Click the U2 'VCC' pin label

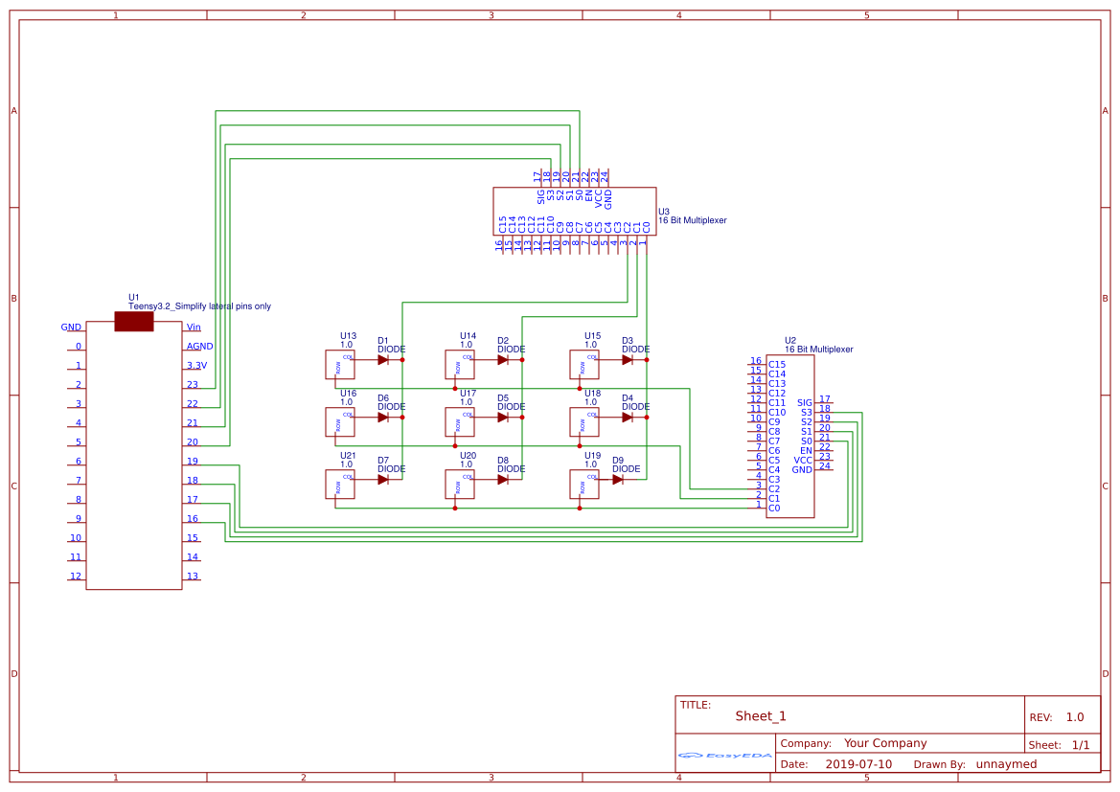pos(803,461)
